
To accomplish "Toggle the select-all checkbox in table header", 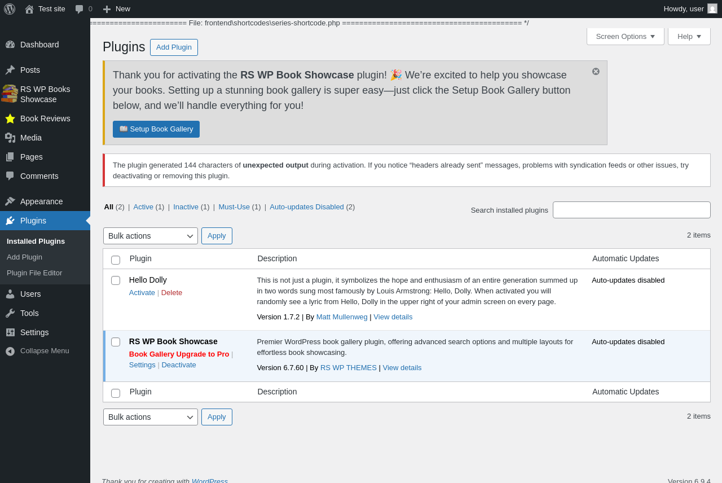I will click(x=116, y=260).
